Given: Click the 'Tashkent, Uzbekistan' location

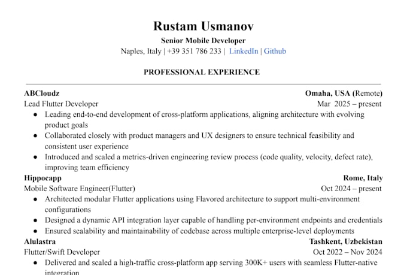Looking at the screenshot, I should 346,241.
